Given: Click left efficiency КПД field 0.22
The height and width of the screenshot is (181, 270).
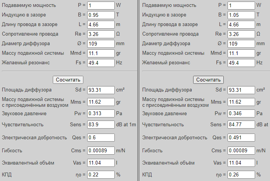Looking at the screenshot, I should click(101, 175).
